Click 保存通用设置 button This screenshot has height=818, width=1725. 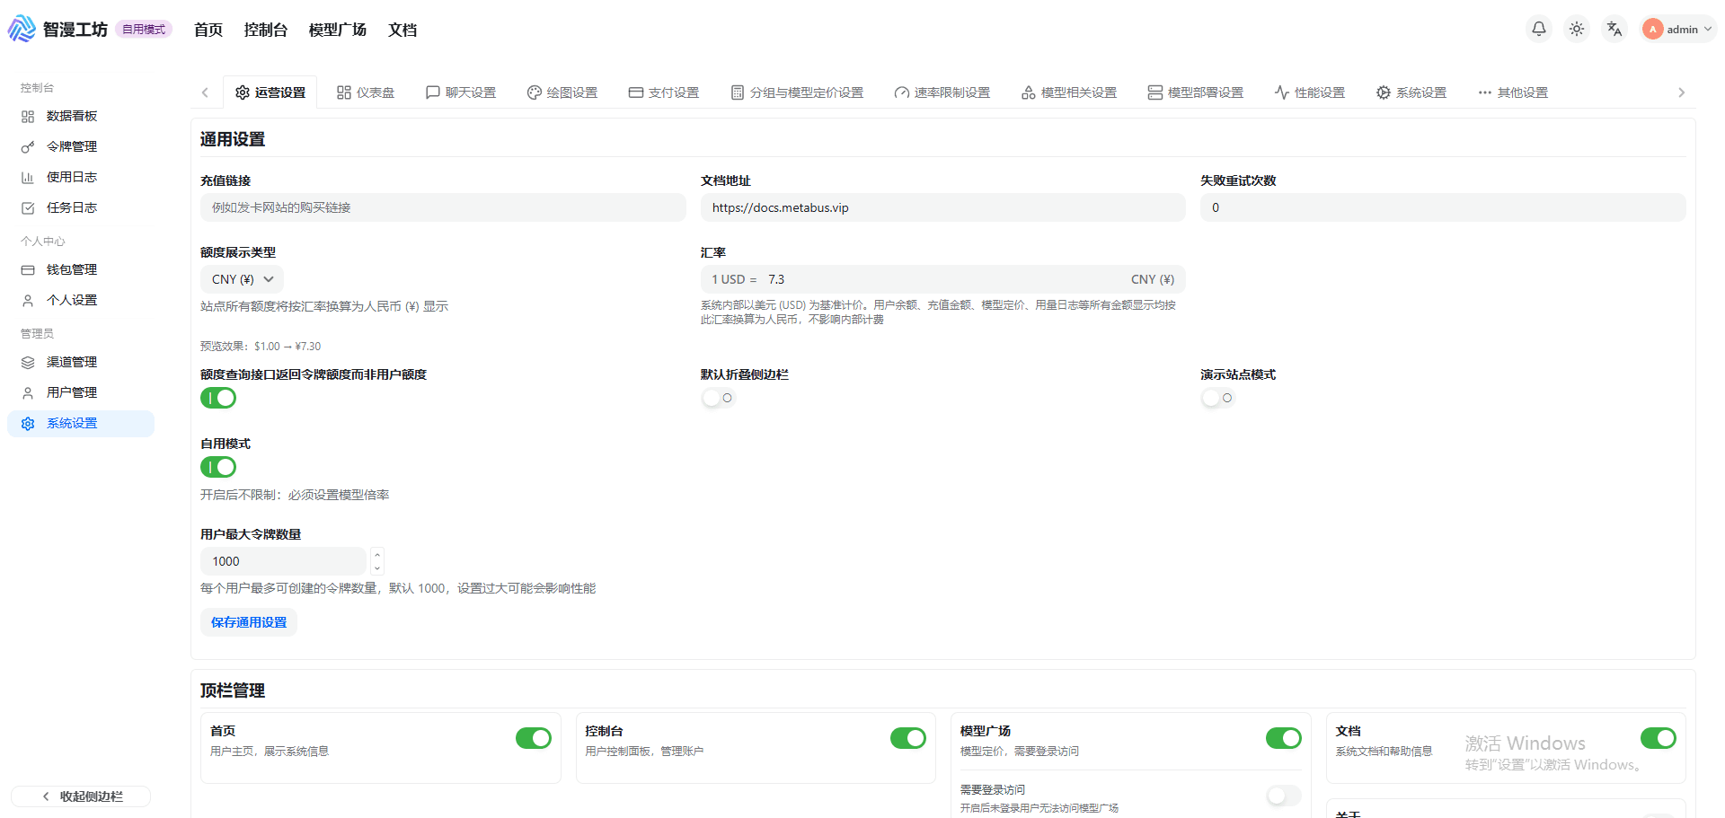(x=249, y=622)
